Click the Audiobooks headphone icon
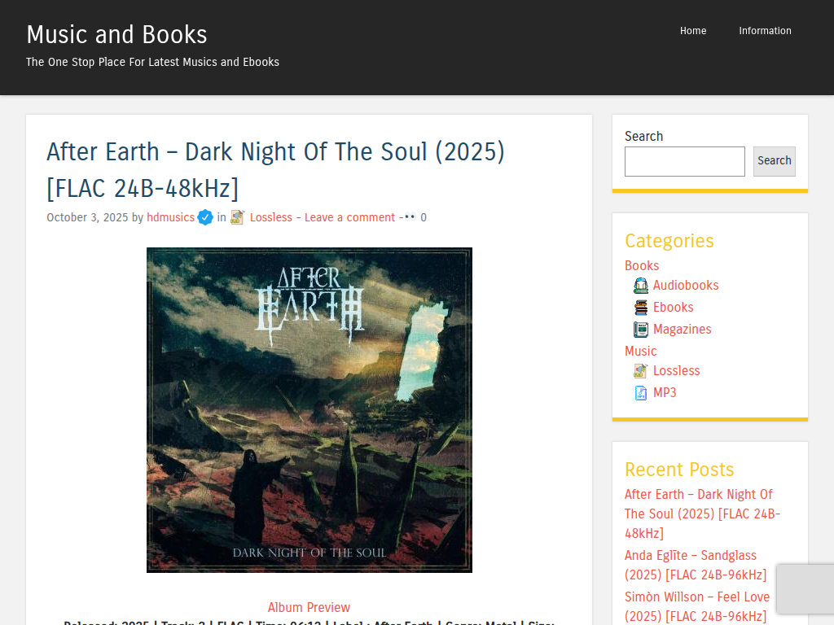Image resolution: width=834 pixels, height=625 pixels. (641, 286)
